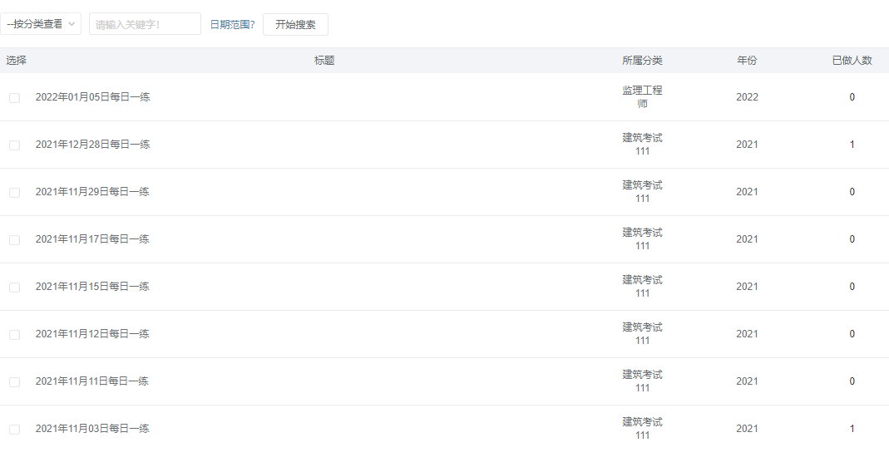Click the 年份 column header
Viewport: 889px width, 462px height.
747,61
